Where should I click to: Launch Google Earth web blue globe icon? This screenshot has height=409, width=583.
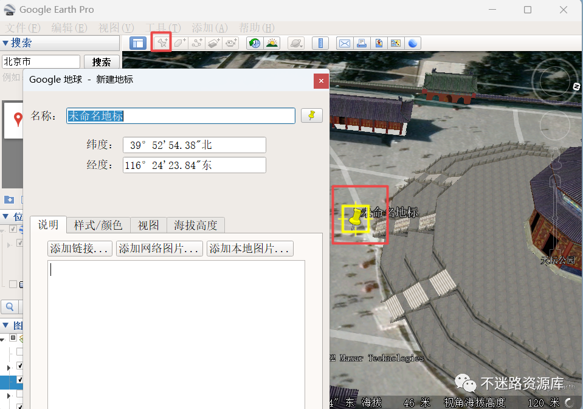coord(413,43)
